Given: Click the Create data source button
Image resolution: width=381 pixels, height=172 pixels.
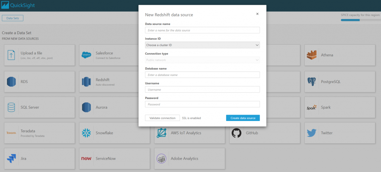Looking at the screenshot, I should [243, 118].
